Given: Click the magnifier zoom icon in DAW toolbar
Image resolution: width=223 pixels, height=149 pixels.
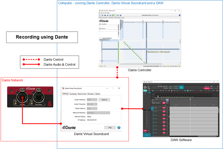Looking at the screenshot, I should (193, 91).
